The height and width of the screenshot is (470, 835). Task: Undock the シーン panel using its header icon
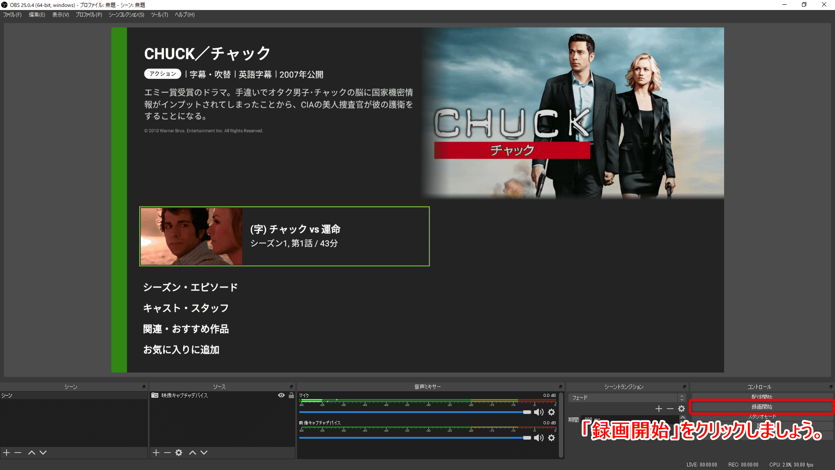tap(144, 387)
